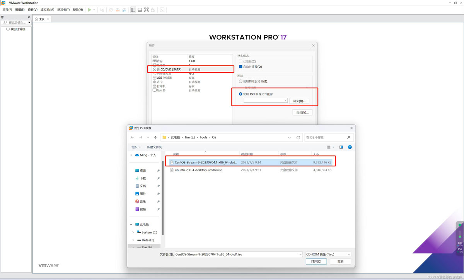Click the refresh icon in address bar

(298, 137)
